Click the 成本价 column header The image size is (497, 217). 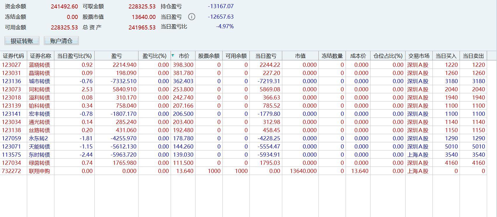tap(358, 56)
